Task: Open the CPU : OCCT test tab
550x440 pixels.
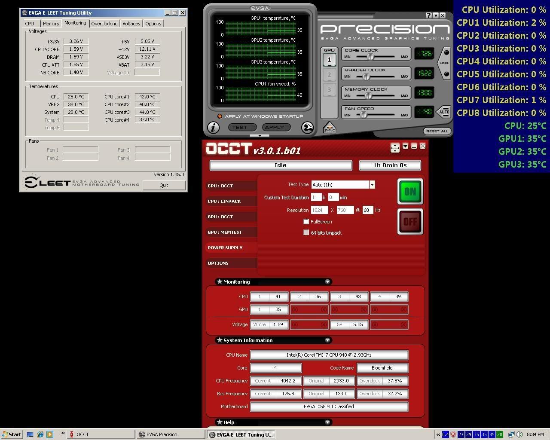Action: tap(232, 186)
